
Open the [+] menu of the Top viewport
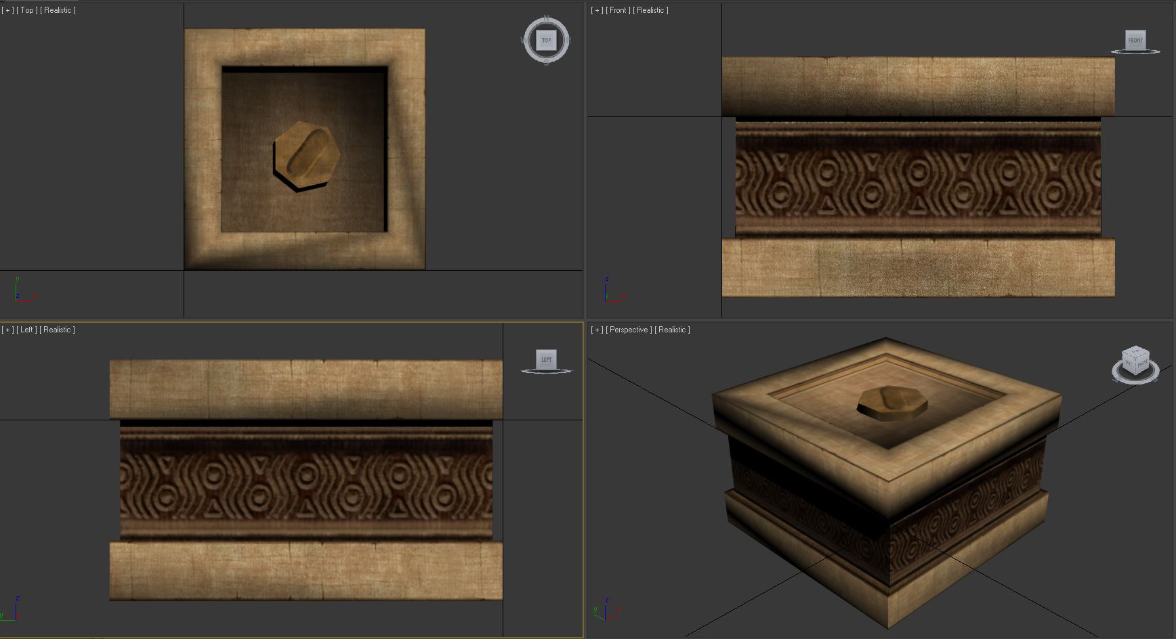click(7, 10)
